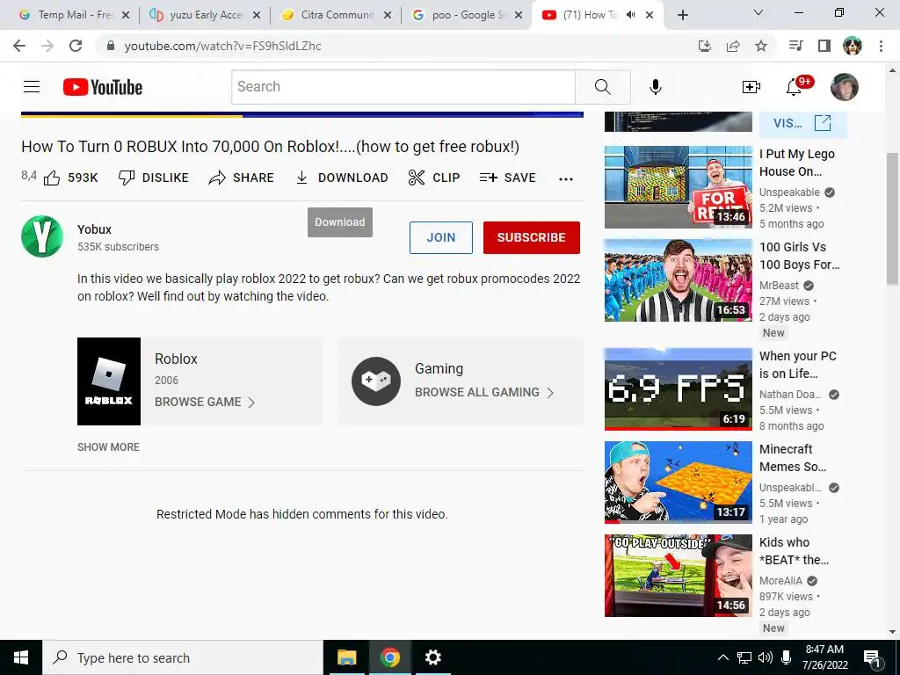Open the taskbar volume control
This screenshot has height=675, width=900.
tap(766, 657)
